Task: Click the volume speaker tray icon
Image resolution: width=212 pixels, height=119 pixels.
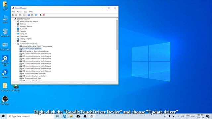Action: (x=183, y=116)
